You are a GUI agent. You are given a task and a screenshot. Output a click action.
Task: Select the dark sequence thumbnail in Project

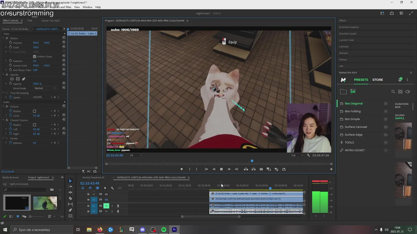click(x=17, y=202)
